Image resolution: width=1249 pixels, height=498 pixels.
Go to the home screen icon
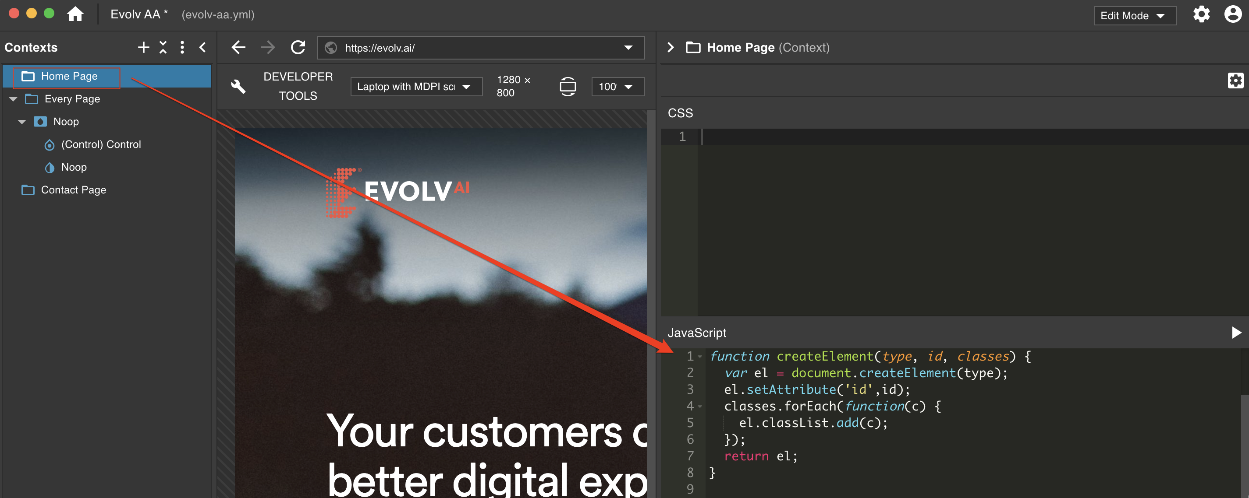pos(75,14)
